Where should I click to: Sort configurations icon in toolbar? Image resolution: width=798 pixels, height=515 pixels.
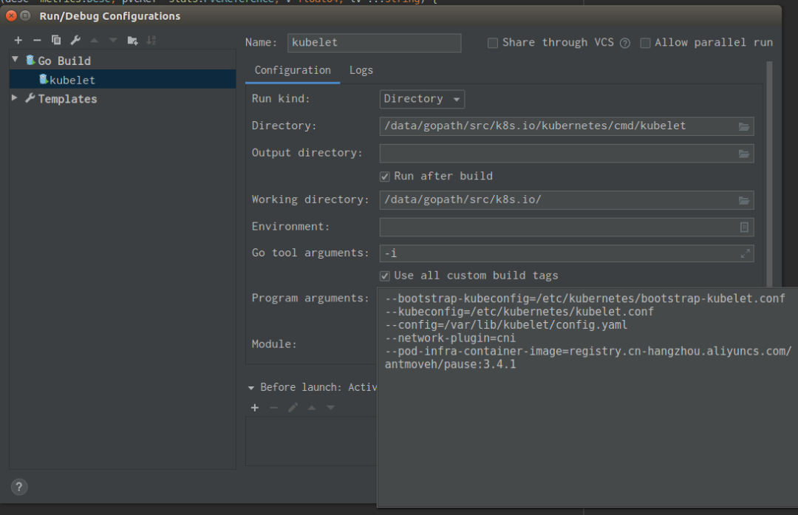[151, 40]
